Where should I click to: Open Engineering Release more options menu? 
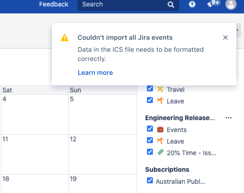pyautogui.click(x=229, y=118)
